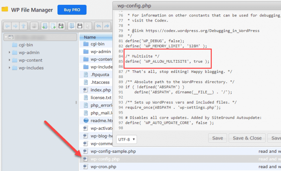Expand the wp-admin folder in tree
This screenshot has width=281, height=171.
tap(9, 53)
